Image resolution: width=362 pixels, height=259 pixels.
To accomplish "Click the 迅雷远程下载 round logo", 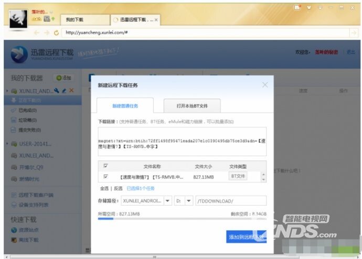I will pos(19,55).
